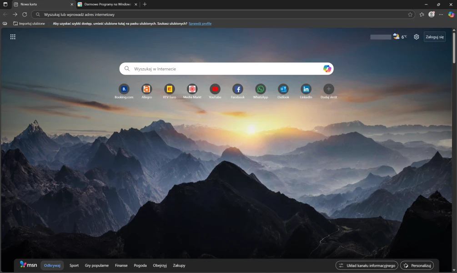Click the Allegro shortcut icon
This screenshot has height=273, width=457.
(146, 89)
